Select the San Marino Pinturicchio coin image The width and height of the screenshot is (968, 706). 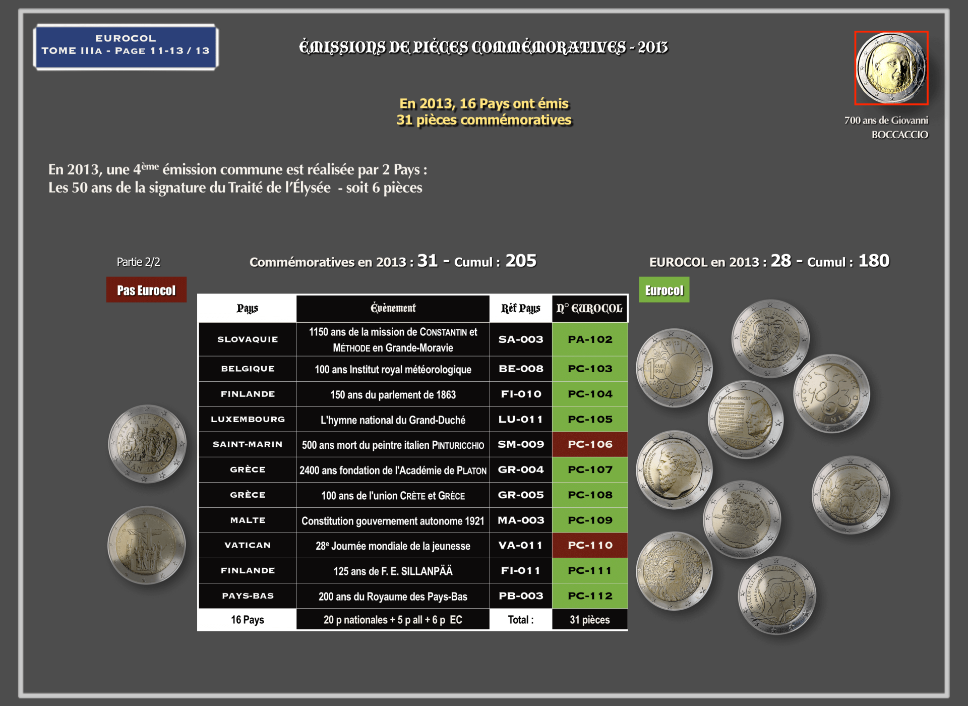(147, 444)
